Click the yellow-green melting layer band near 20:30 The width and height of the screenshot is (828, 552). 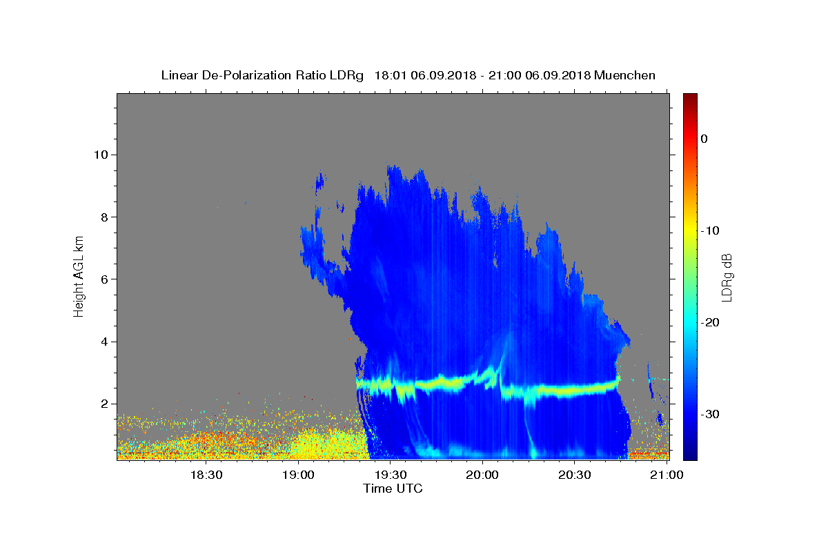click(x=574, y=391)
